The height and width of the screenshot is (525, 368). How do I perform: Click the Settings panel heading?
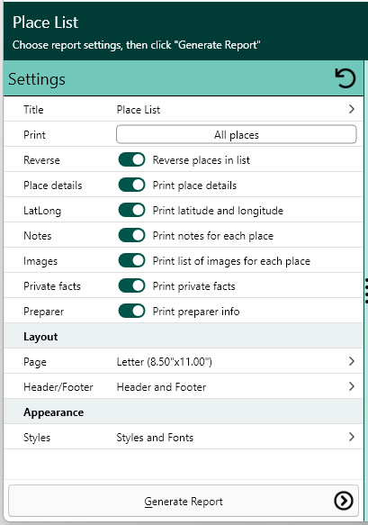click(37, 79)
